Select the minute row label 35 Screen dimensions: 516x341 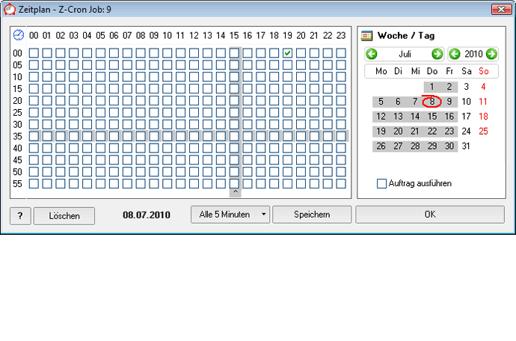(18, 136)
